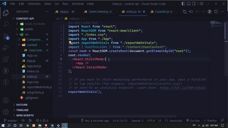
Task: Open the bit.ly/CRA-vitals link in comment
Action: click(x=182, y=88)
